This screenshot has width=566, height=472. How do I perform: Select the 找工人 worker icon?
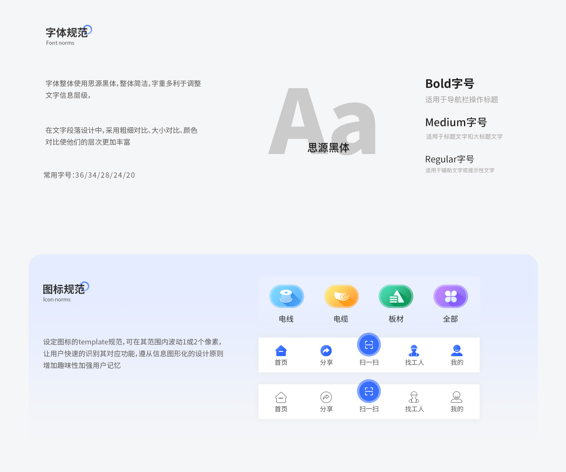tap(414, 351)
